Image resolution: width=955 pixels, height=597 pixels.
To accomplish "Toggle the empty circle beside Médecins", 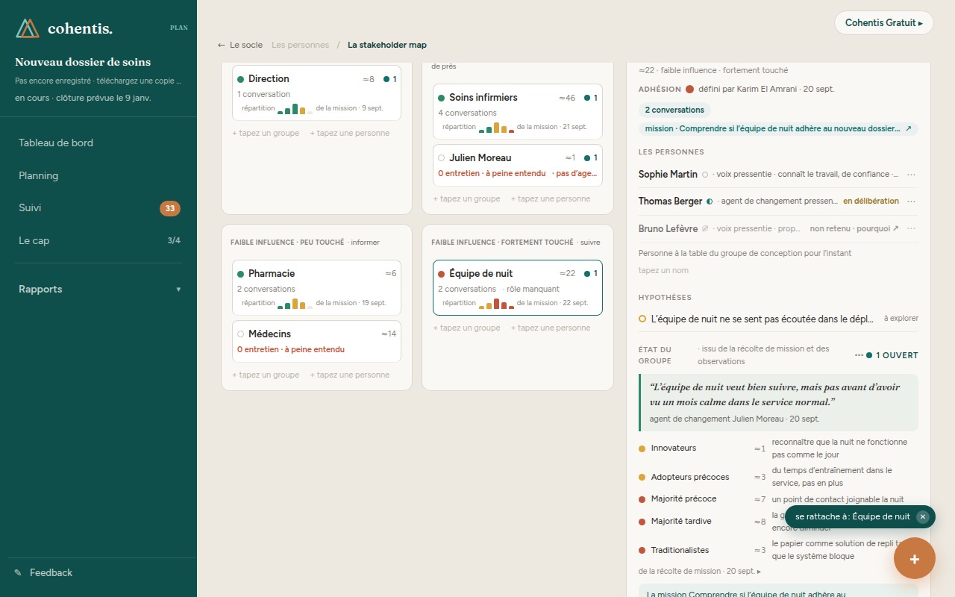I will coord(240,334).
